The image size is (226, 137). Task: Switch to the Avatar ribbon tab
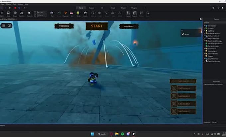point(91,8)
